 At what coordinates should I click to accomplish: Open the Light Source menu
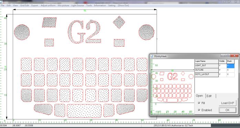pyautogui.click(x=77, y=5)
